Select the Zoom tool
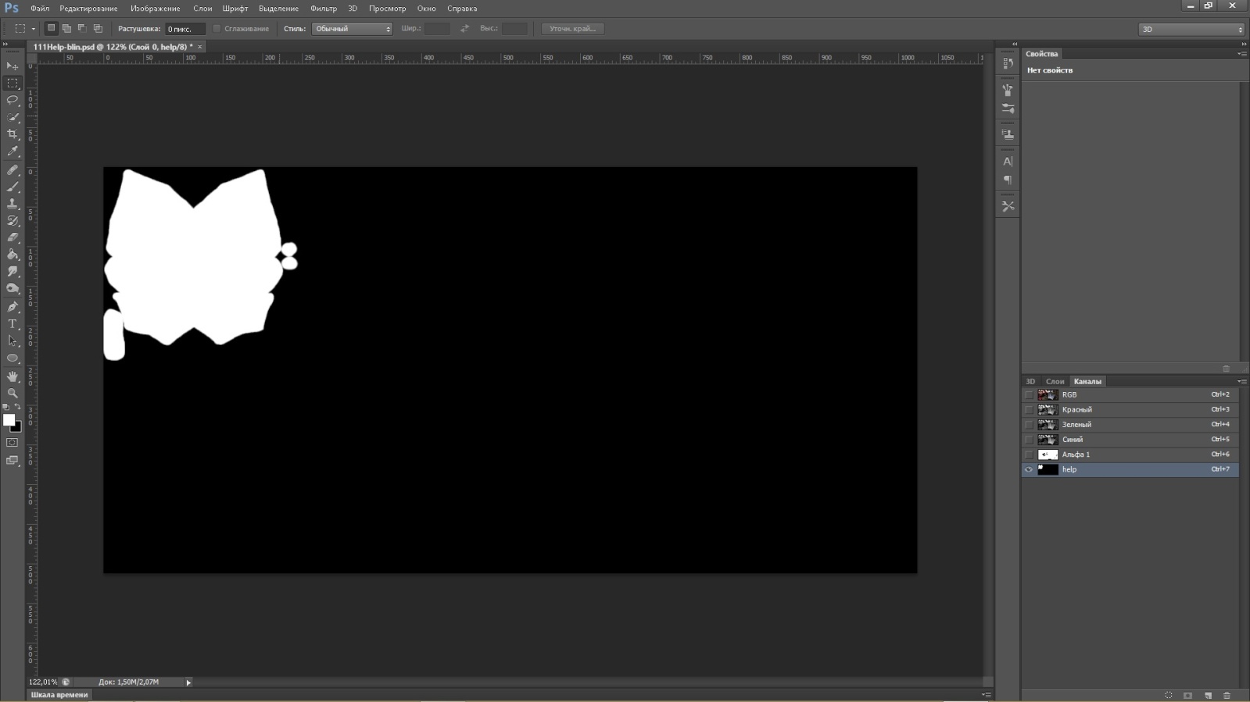This screenshot has height=702, width=1250. tap(13, 394)
